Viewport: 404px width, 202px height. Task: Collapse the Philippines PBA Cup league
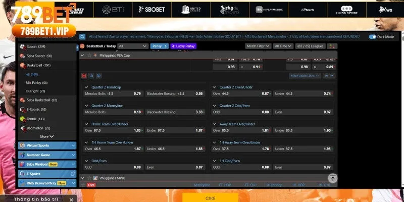[x=82, y=56]
